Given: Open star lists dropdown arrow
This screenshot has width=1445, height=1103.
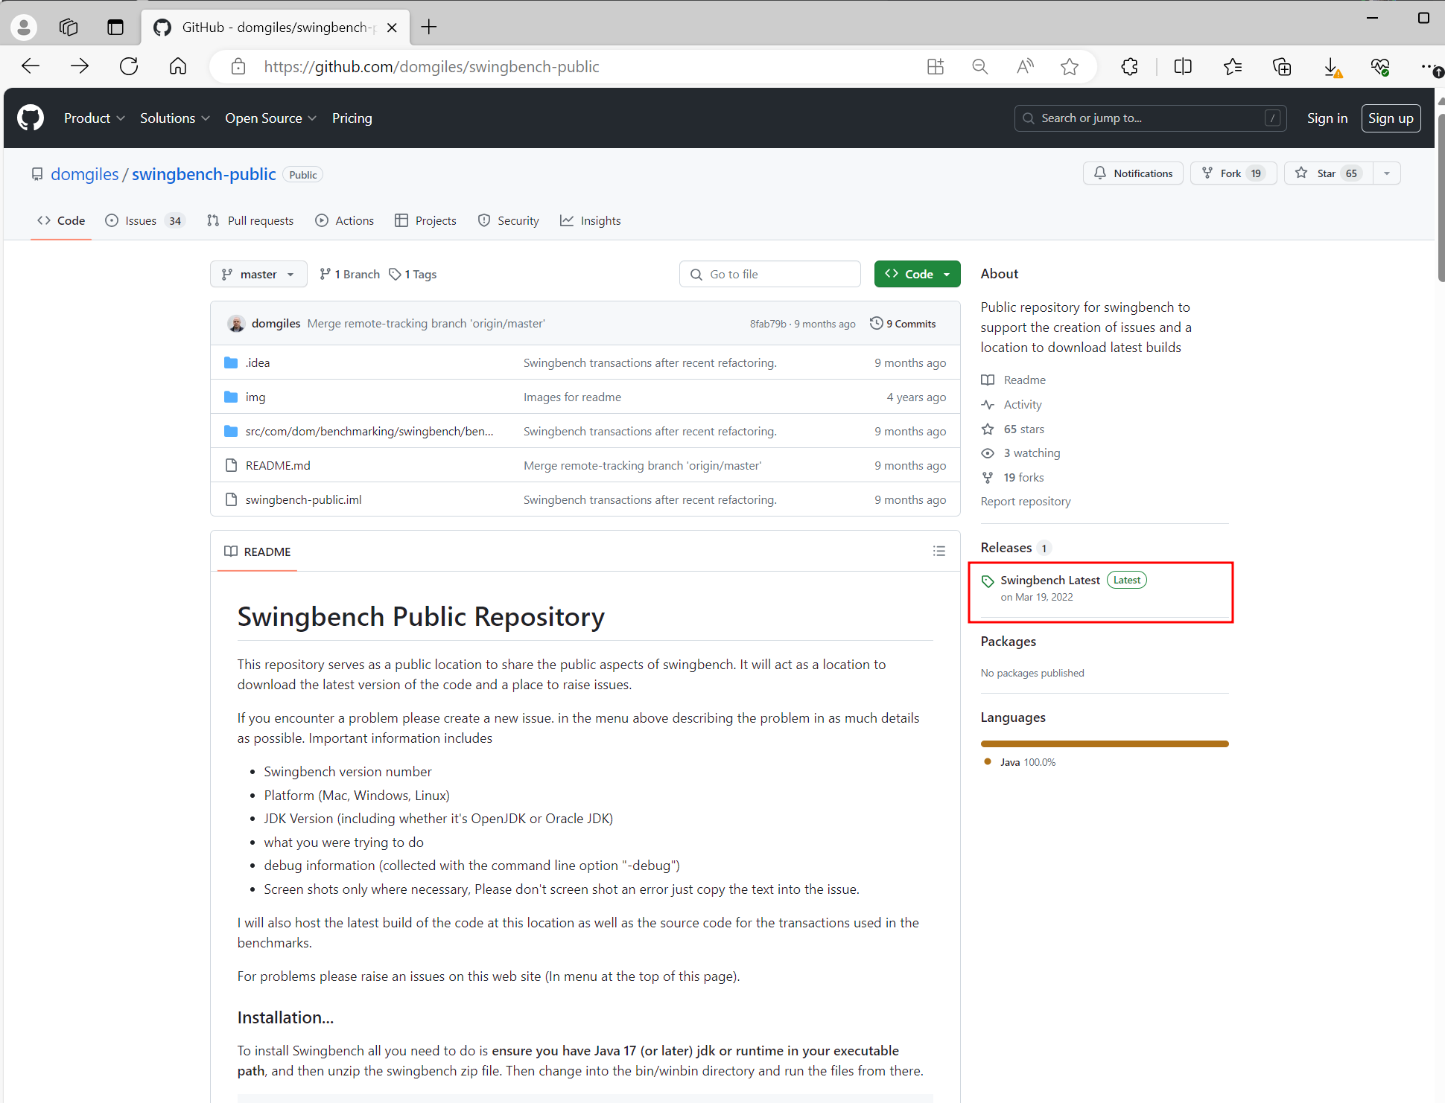Looking at the screenshot, I should [1387, 173].
